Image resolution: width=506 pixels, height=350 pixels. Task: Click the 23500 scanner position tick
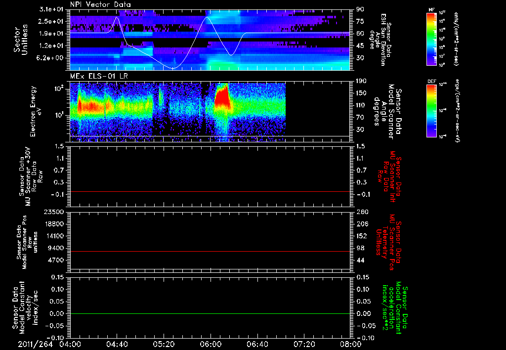[53, 212]
